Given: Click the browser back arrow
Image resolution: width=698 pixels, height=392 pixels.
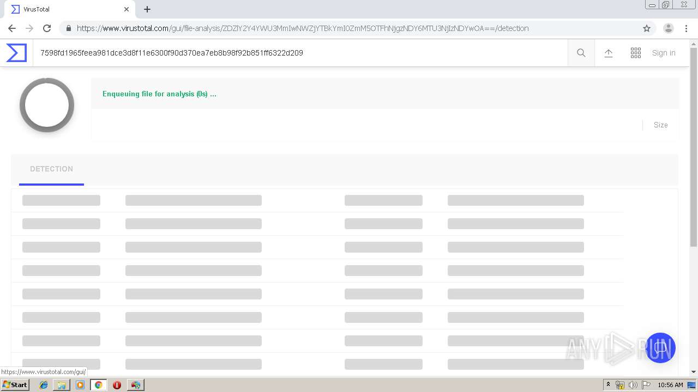Looking at the screenshot, I should click(12, 28).
